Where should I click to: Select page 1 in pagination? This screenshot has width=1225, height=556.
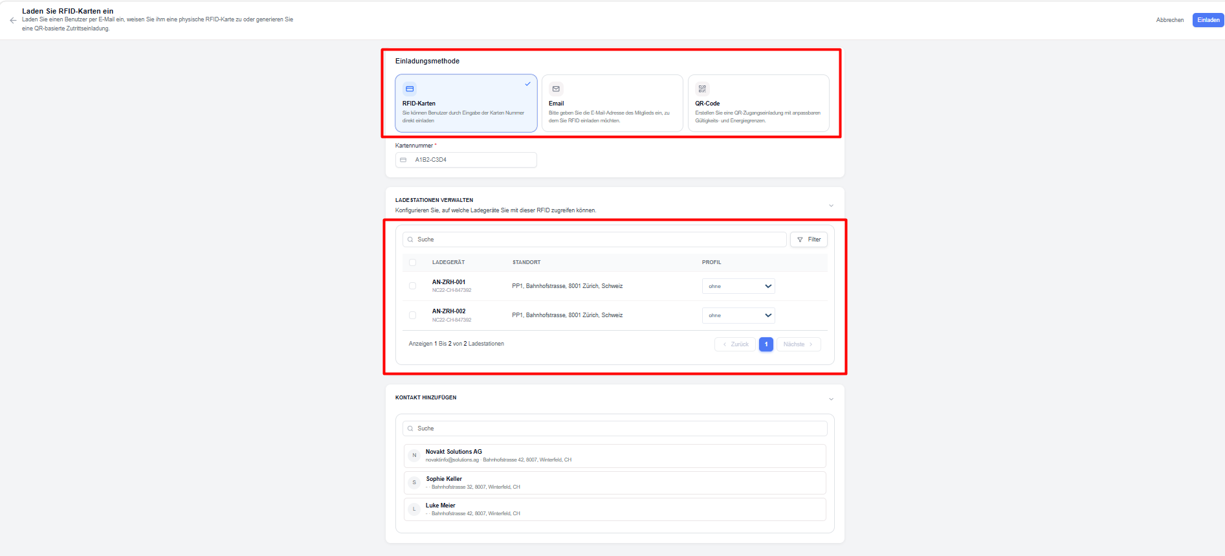click(766, 344)
